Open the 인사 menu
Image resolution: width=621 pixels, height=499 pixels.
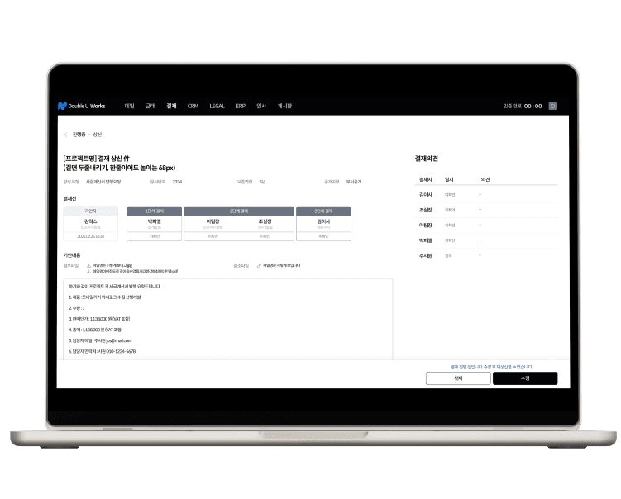261,106
